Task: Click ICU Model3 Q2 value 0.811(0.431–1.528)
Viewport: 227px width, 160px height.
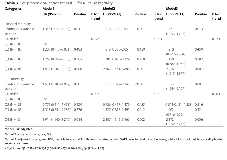Action: 179,104
